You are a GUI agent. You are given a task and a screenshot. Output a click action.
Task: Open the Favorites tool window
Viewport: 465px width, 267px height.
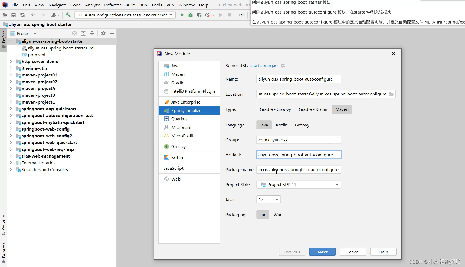tap(4, 253)
